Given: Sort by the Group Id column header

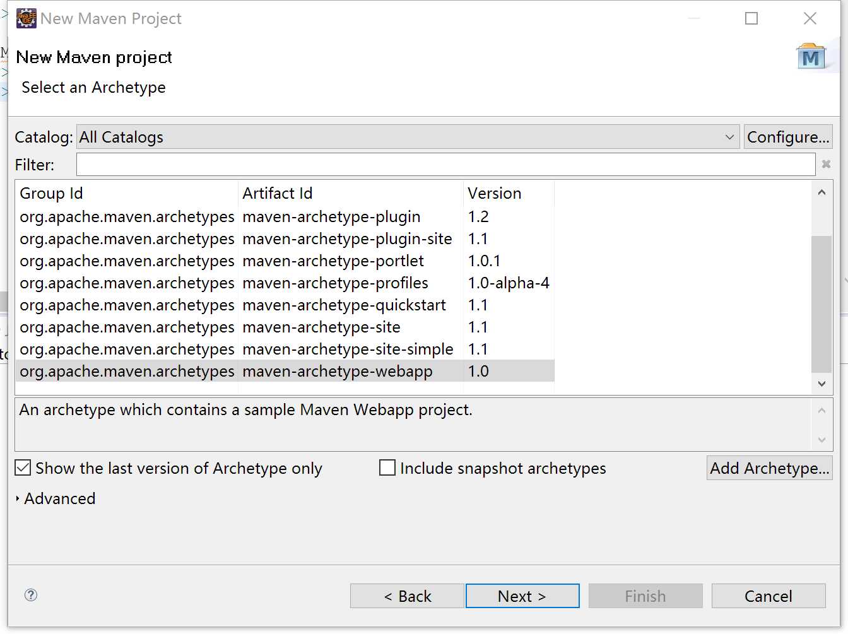Looking at the screenshot, I should tap(127, 193).
